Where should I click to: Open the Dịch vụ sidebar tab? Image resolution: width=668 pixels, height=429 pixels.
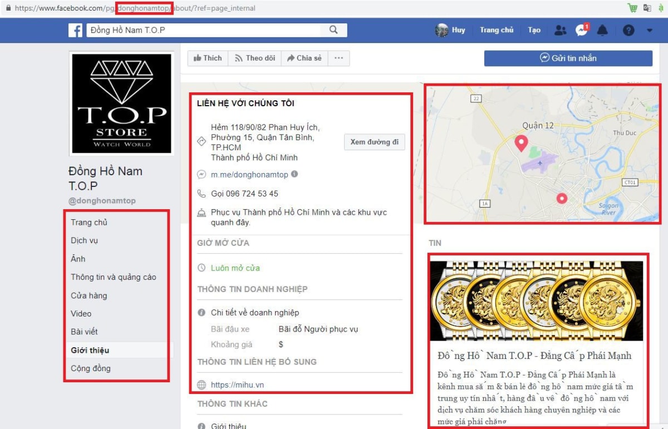(x=85, y=241)
